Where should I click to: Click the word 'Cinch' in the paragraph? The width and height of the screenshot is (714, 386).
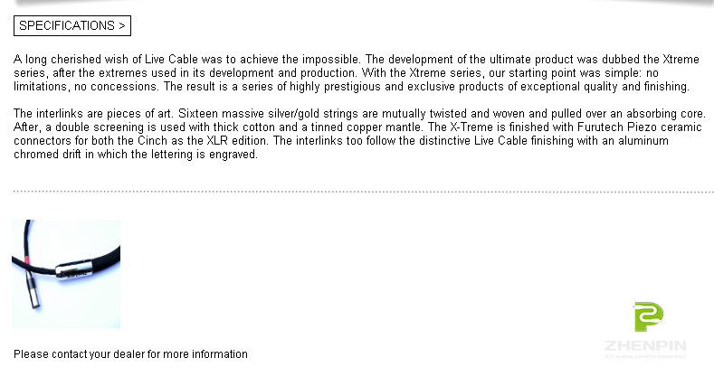point(153,140)
